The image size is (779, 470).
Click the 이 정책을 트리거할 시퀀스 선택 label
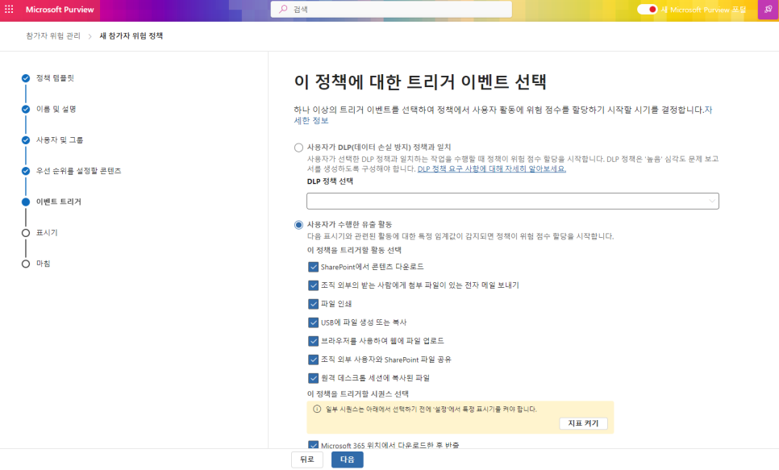(358, 394)
